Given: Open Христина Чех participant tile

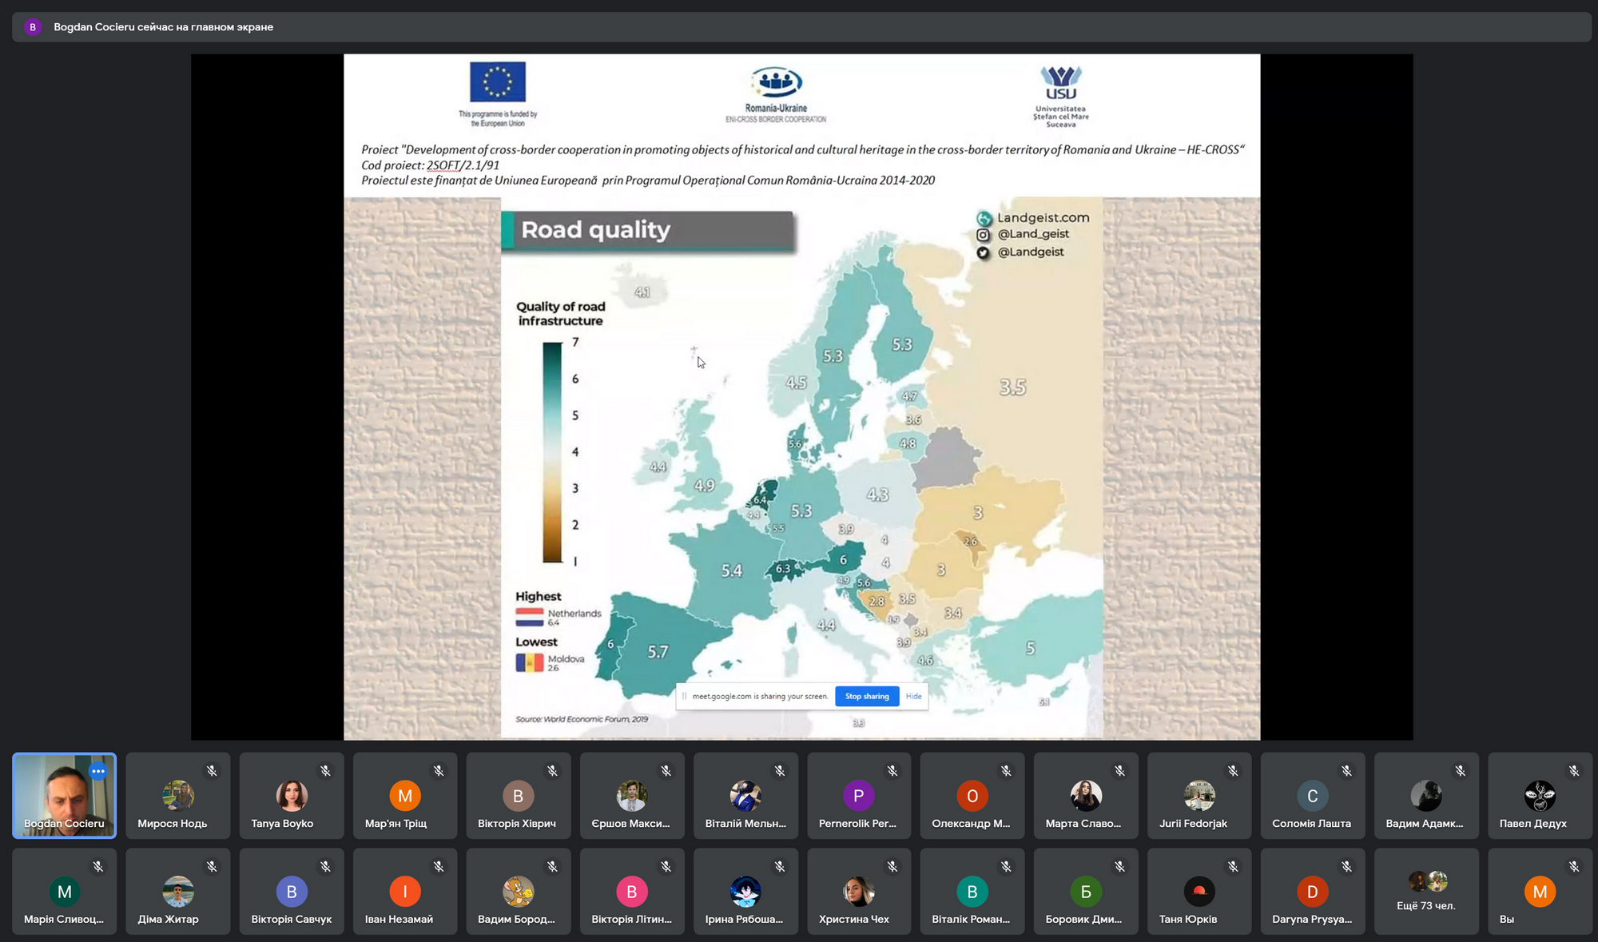Looking at the screenshot, I should (858, 892).
